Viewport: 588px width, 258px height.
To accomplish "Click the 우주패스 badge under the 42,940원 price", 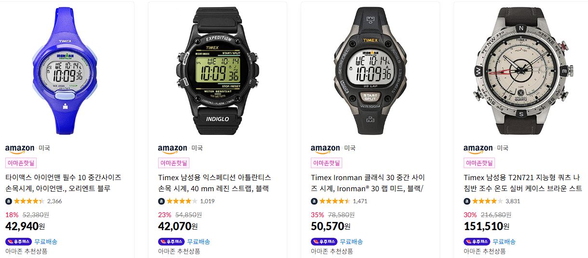I will click(18, 242).
